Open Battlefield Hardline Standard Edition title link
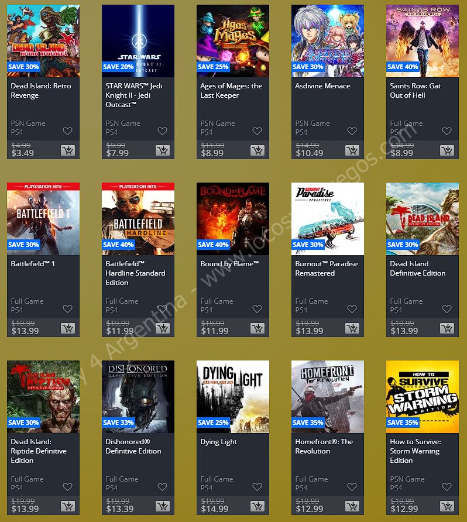467x522 pixels. tap(135, 273)
